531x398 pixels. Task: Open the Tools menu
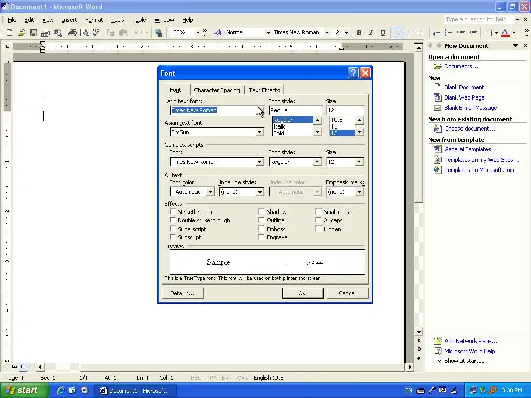118,20
